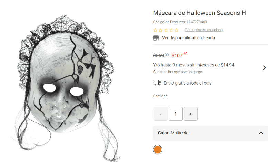
Task: Click "Consulta las opciones de pago" text
Action: coord(178,72)
